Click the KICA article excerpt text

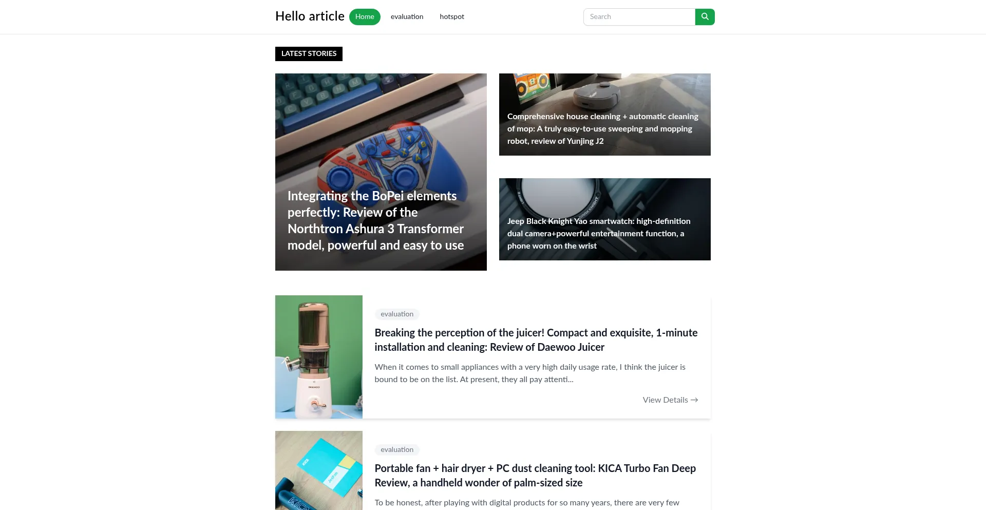click(527, 503)
